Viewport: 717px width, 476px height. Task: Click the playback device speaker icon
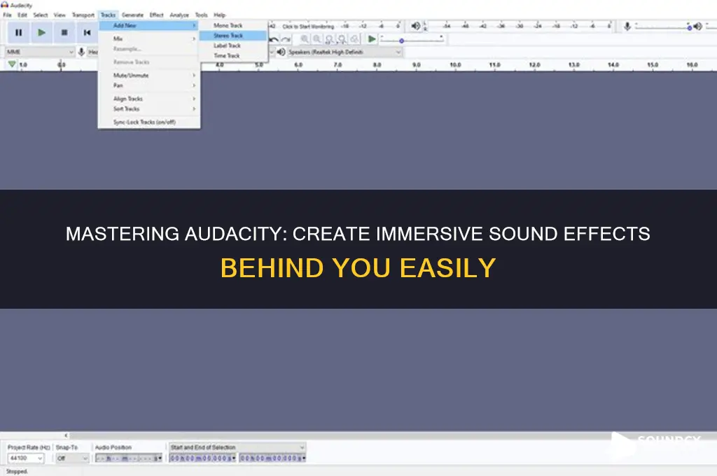click(281, 52)
